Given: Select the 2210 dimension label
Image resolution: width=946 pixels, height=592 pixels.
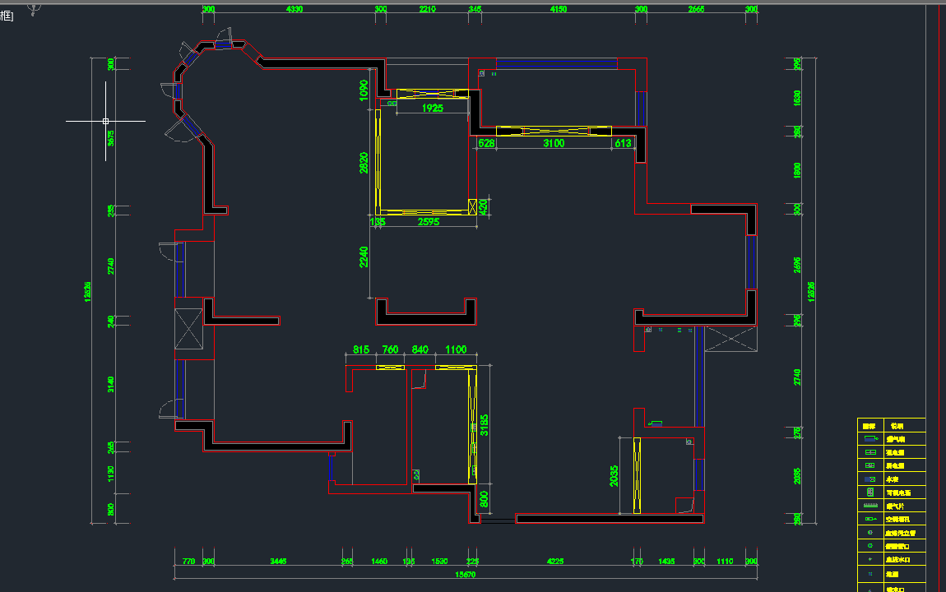Looking at the screenshot, I should coord(427,9).
